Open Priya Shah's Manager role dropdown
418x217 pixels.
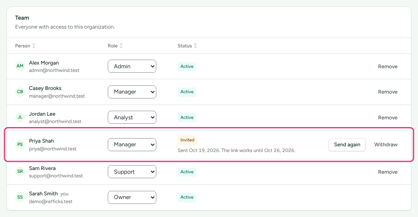coord(132,144)
